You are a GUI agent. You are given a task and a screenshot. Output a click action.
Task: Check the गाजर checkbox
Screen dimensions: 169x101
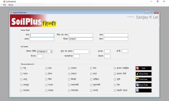[46, 85]
